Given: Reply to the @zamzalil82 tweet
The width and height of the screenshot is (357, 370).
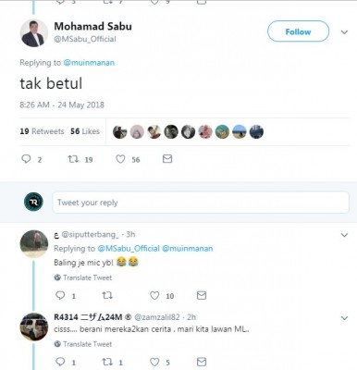Looking at the screenshot, I should [60, 362].
